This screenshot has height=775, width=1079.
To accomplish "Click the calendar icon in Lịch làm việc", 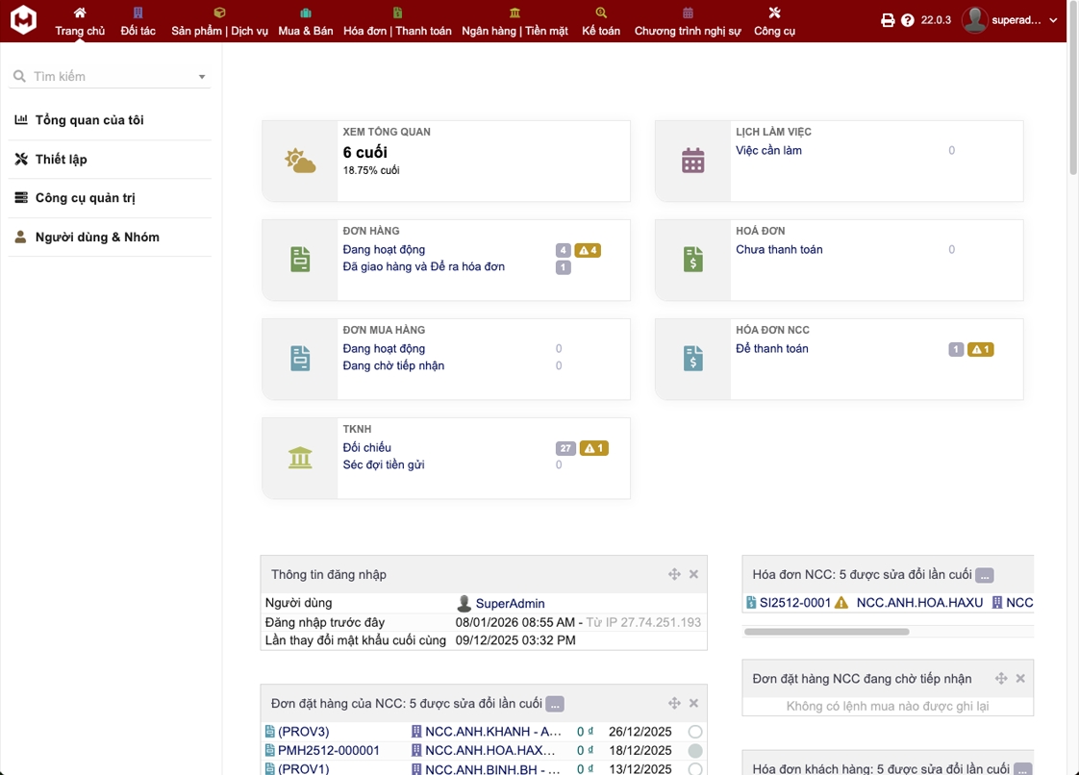I will pyautogui.click(x=693, y=161).
